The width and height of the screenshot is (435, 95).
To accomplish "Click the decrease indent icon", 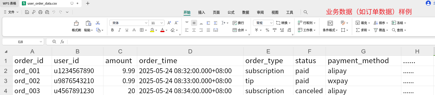I will click(208, 23).
